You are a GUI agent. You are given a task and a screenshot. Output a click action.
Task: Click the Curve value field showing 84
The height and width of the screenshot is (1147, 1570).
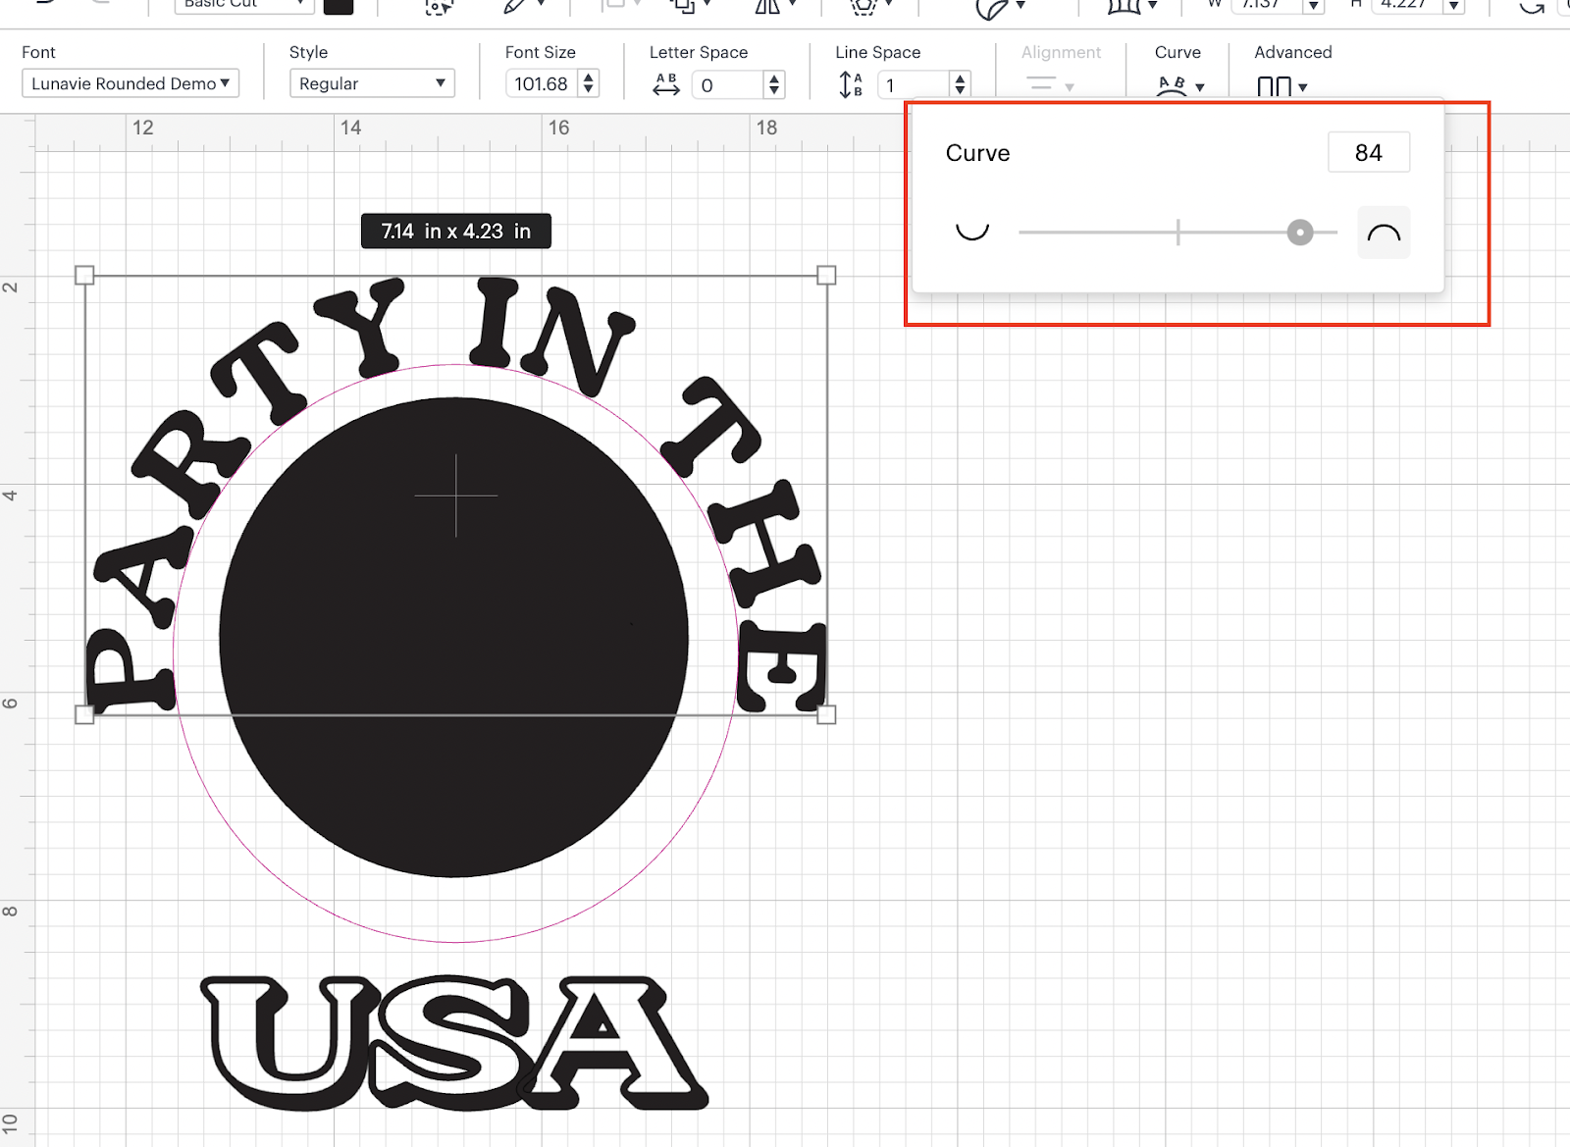[x=1369, y=152]
